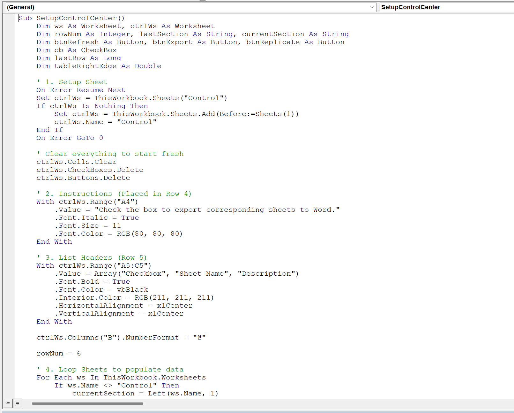Click the 'currentSection = Left(ws.Name, 1)' line
The width and height of the screenshot is (514, 413).
click(x=145, y=393)
